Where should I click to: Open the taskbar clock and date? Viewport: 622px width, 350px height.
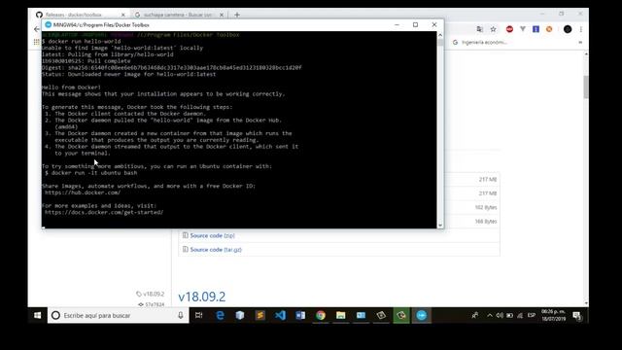click(x=554, y=315)
